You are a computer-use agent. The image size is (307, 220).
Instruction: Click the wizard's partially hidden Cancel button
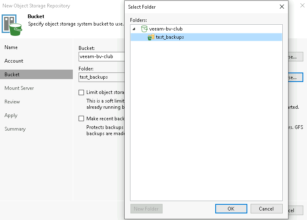coord(295,211)
